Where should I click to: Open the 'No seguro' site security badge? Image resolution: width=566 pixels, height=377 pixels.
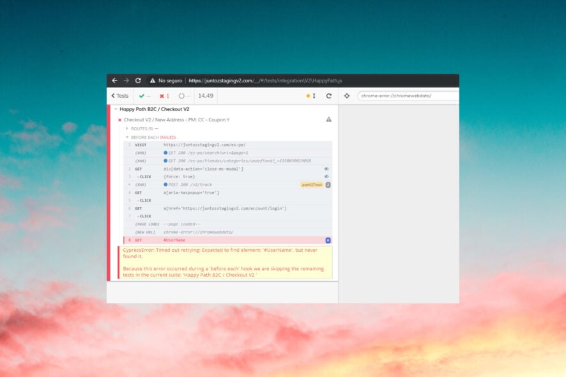coord(165,81)
